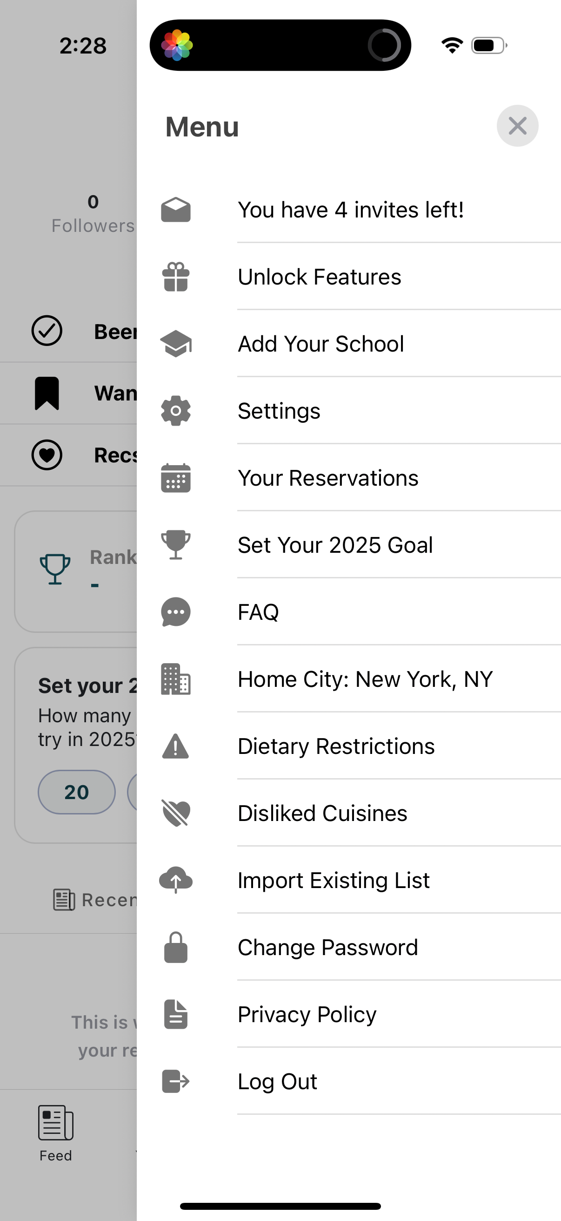
Task: Tap the FAQ speech bubble icon
Action: point(176,612)
